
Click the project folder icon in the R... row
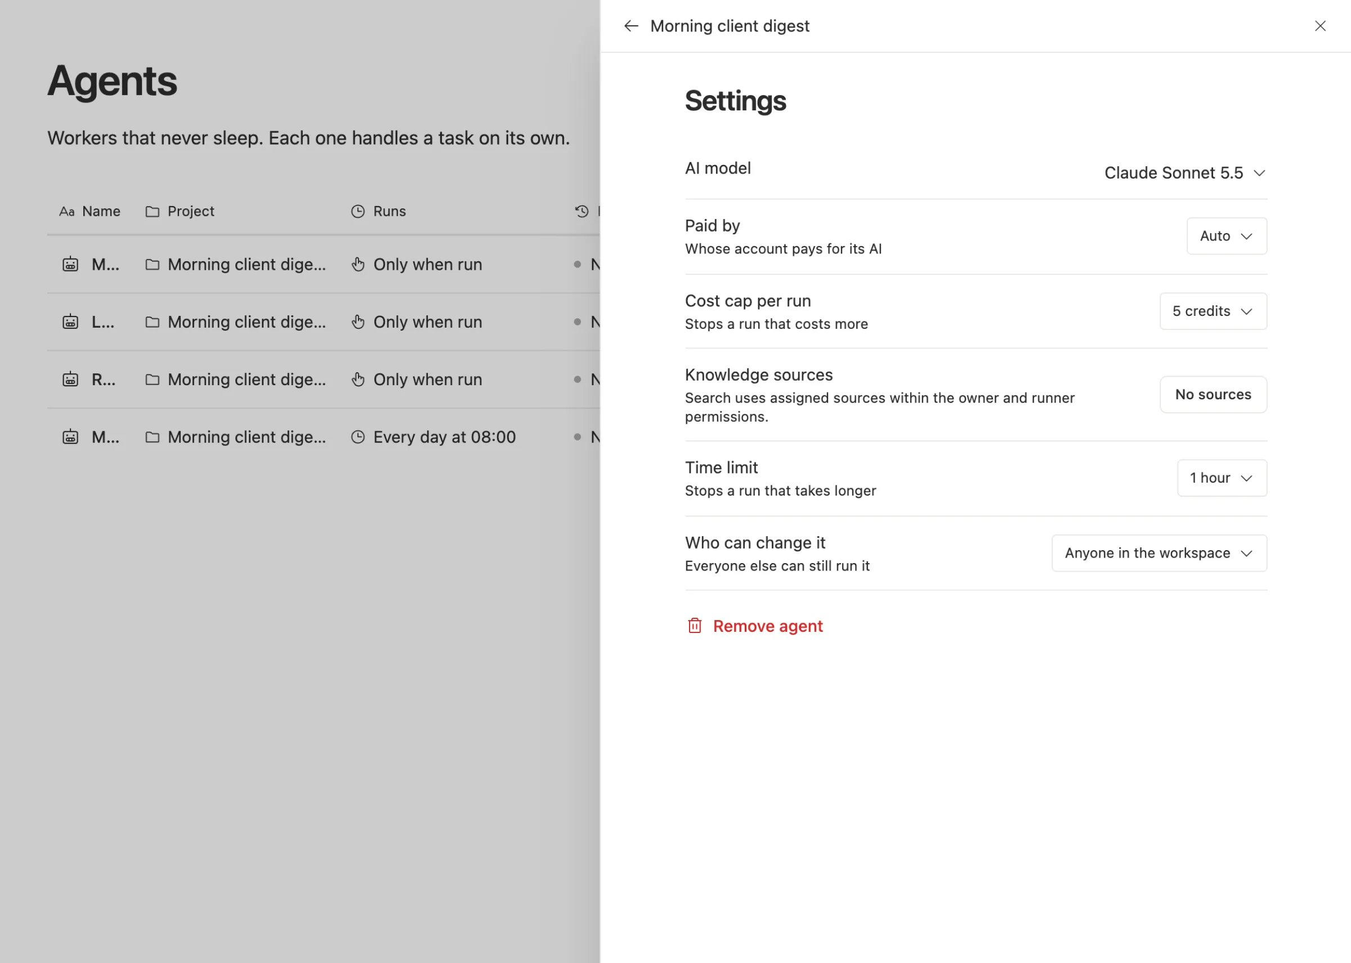[153, 380]
